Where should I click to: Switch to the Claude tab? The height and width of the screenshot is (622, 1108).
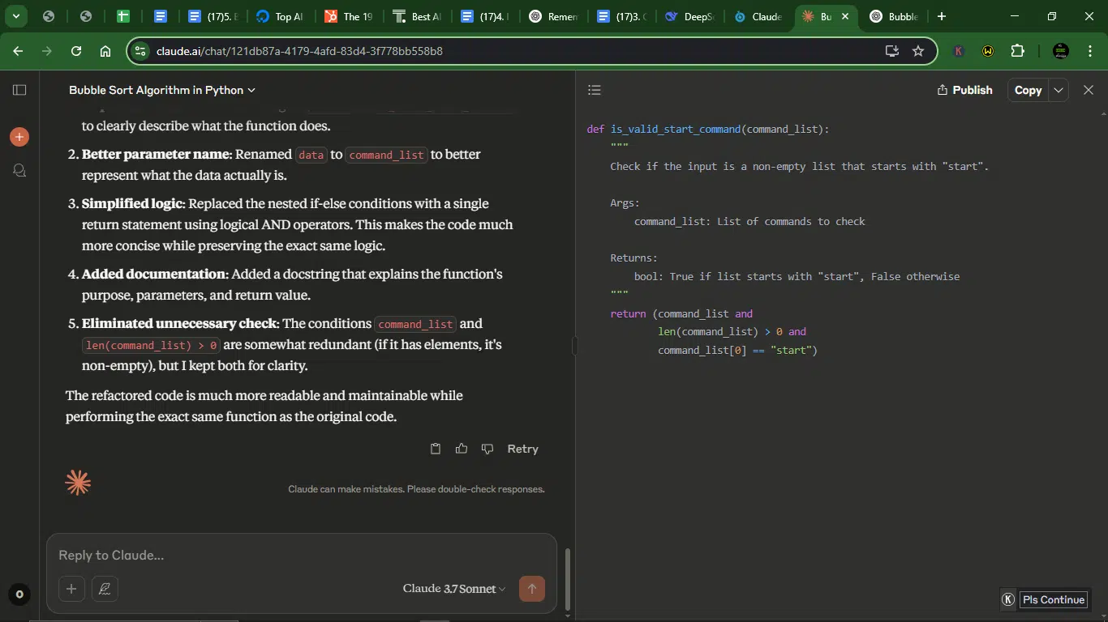pos(758,16)
